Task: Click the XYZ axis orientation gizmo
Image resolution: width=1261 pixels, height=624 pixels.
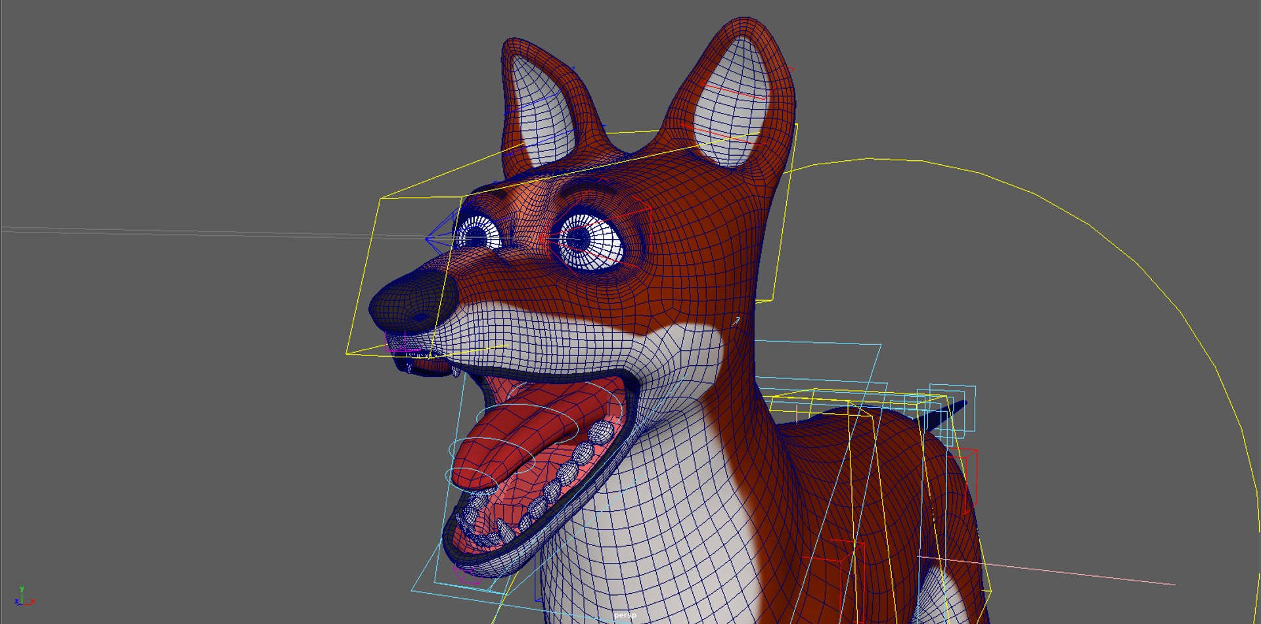Action: point(24,596)
